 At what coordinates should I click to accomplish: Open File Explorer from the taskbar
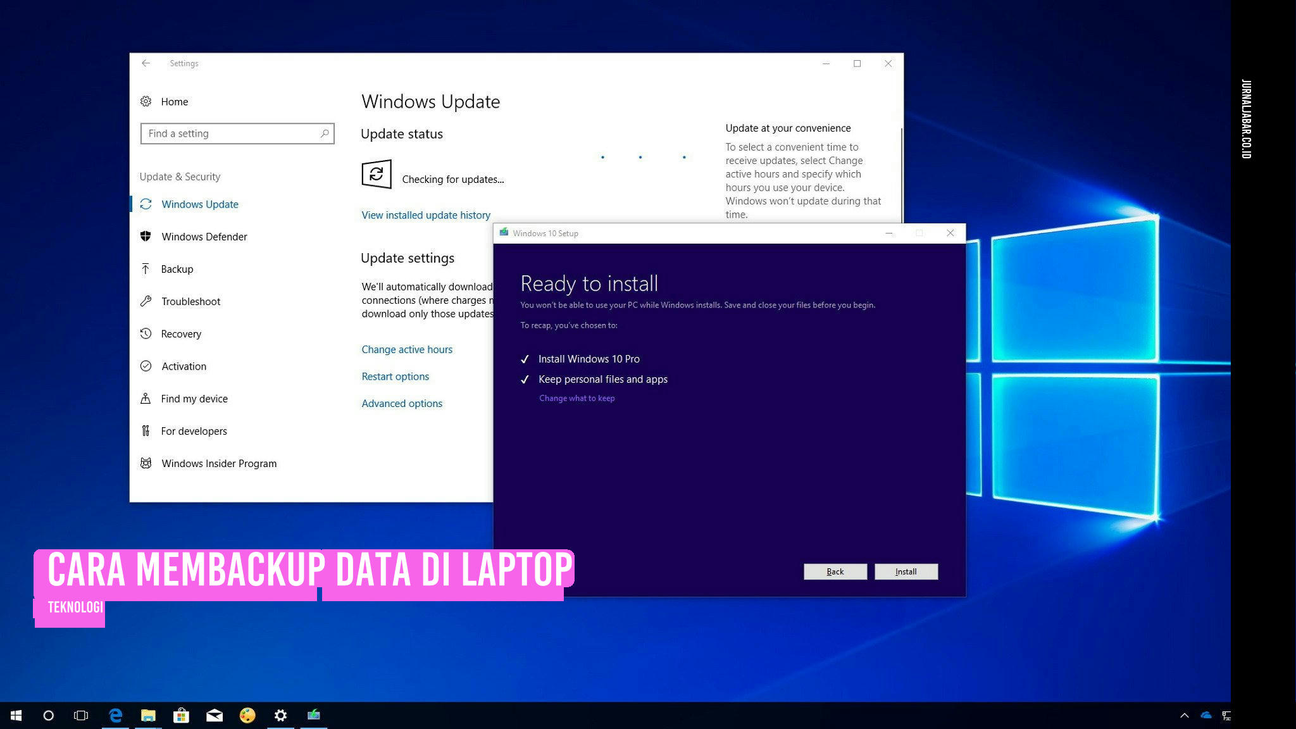click(148, 715)
